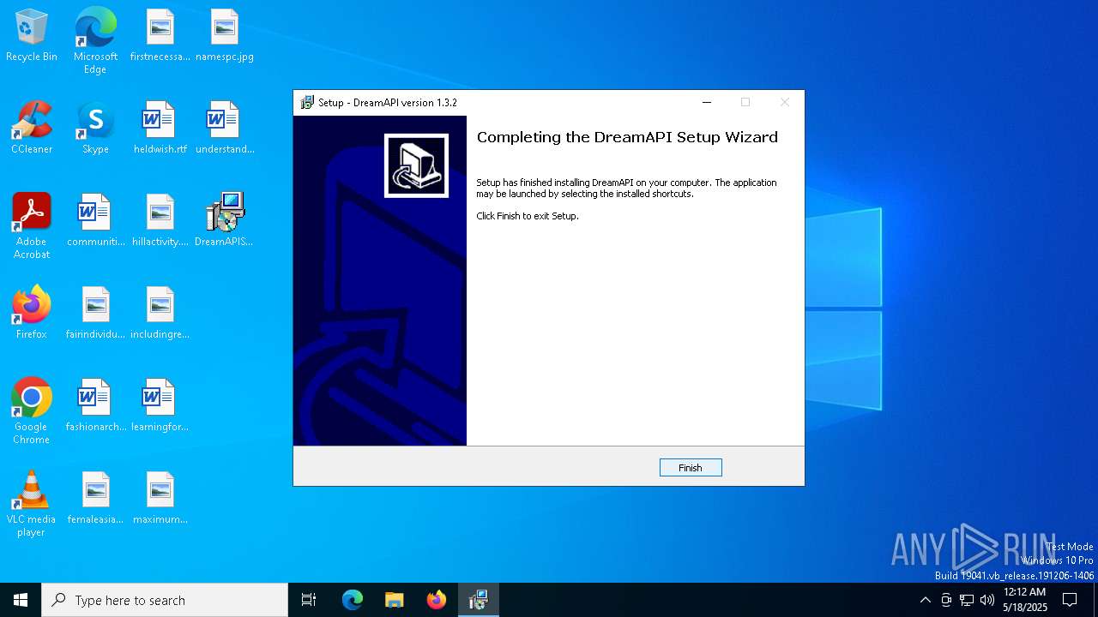Viewport: 1098px width, 617px height.
Task: Select the fairindividu... image file icon
Action: click(x=95, y=314)
